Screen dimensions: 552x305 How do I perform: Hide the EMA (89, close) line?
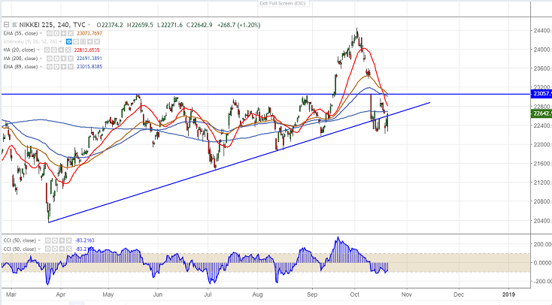(x=50, y=67)
